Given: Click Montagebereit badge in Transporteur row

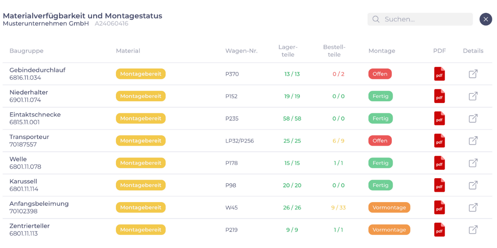Looking at the screenshot, I should coord(141,141).
